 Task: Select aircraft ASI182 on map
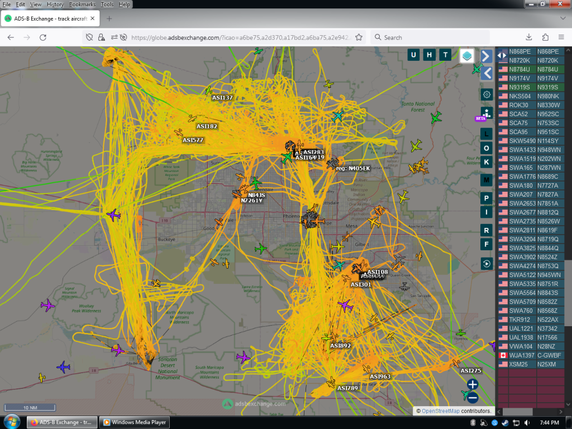pyautogui.click(x=192, y=118)
